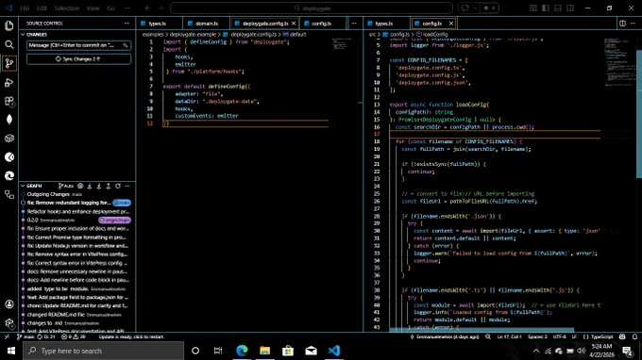Open notifications bell in status bar
The height and width of the screenshot is (360, 642).
click(634, 336)
